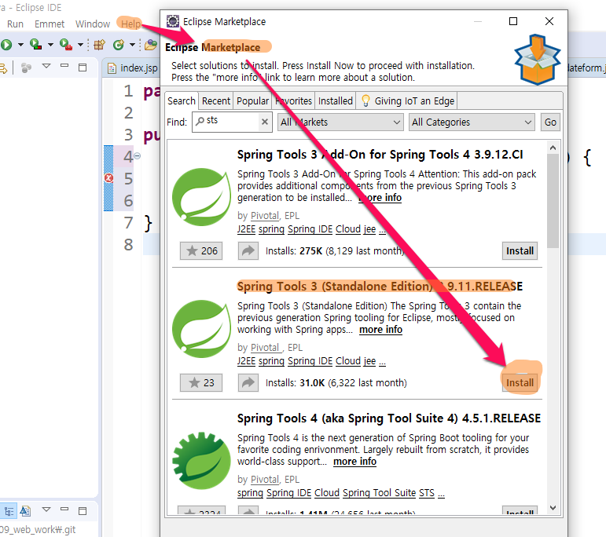Click the Spring Tools 4 gear logo

click(x=201, y=461)
